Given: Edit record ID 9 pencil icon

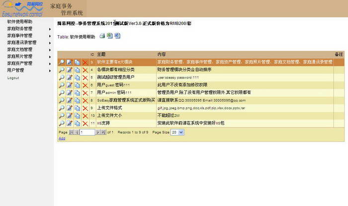Looking at the screenshot, I should (x=69, y=108).
